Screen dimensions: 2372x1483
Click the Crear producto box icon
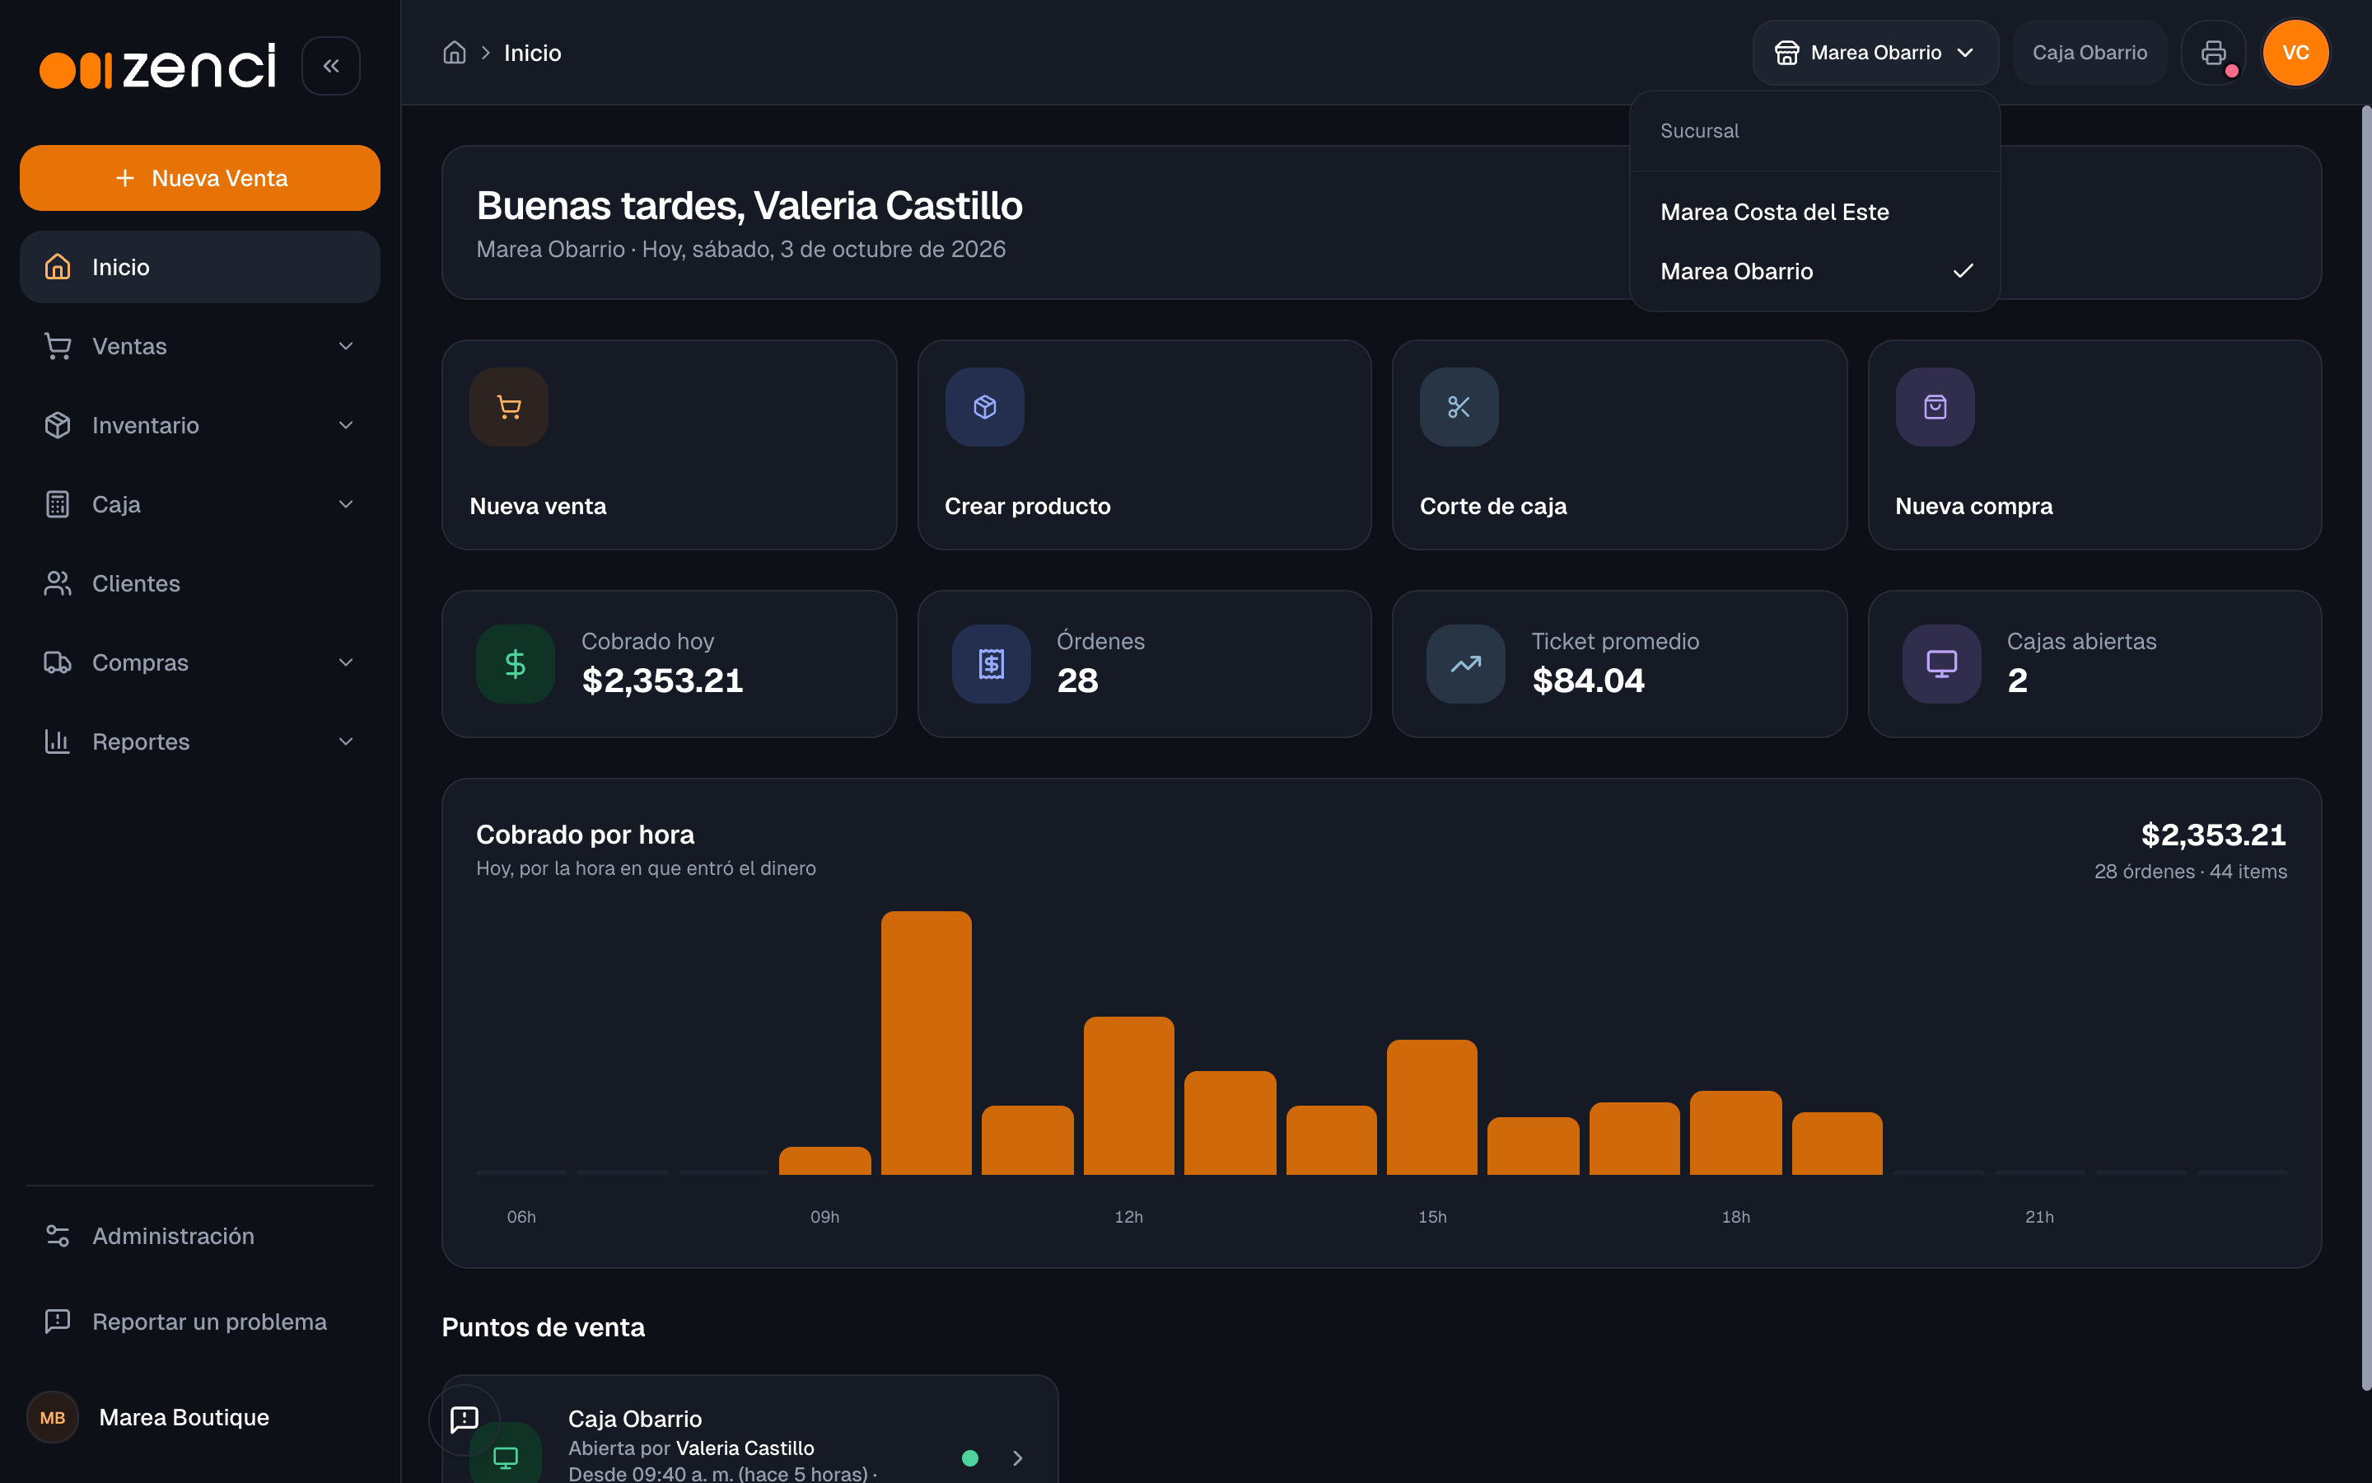(984, 407)
